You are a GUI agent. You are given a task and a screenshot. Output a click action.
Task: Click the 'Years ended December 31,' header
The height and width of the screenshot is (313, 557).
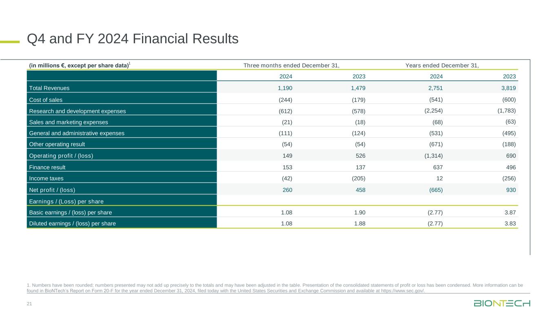[x=442, y=66]
